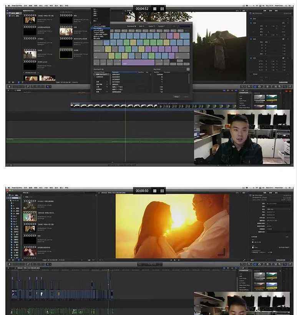Click fullscreen arrows icon below sunset viewer
297x315 pixels.
tap(244, 260)
